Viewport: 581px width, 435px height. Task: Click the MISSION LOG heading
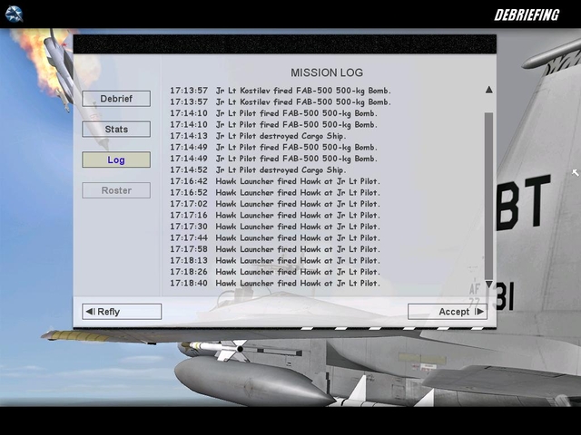pyautogui.click(x=327, y=72)
